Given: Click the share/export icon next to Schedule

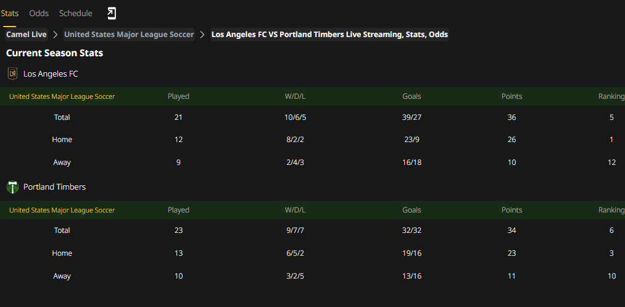Looking at the screenshot, I should 112,14.
